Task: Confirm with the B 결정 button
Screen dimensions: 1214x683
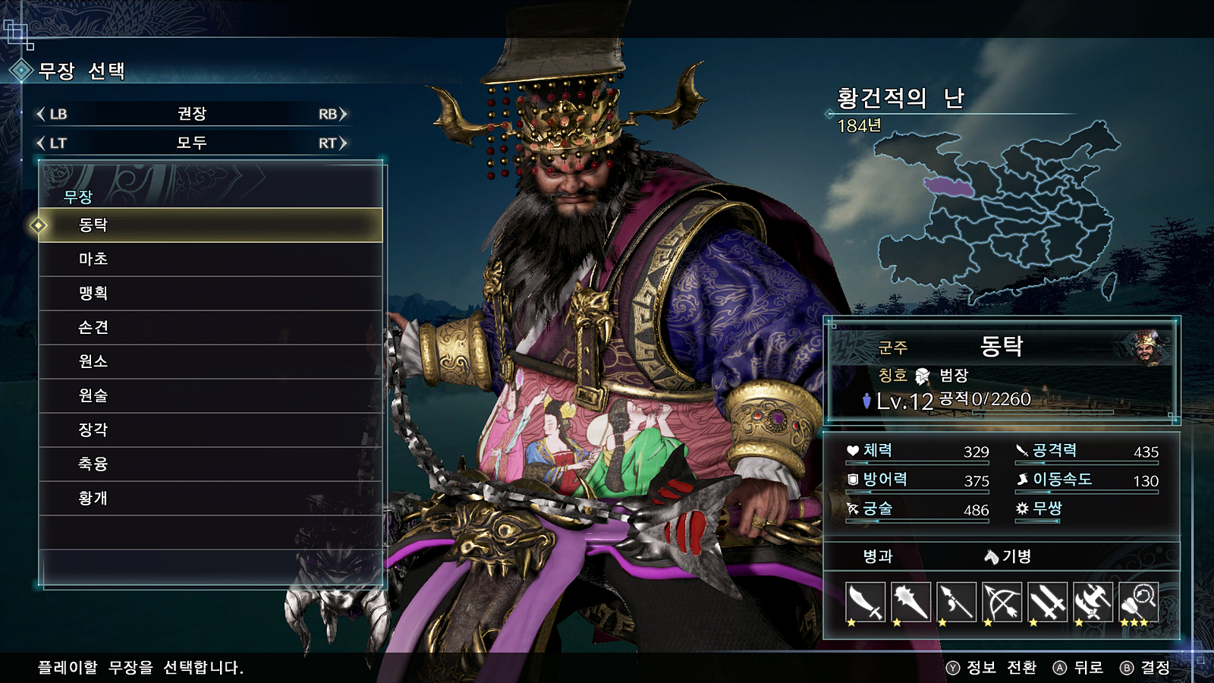Action: 1145,668
